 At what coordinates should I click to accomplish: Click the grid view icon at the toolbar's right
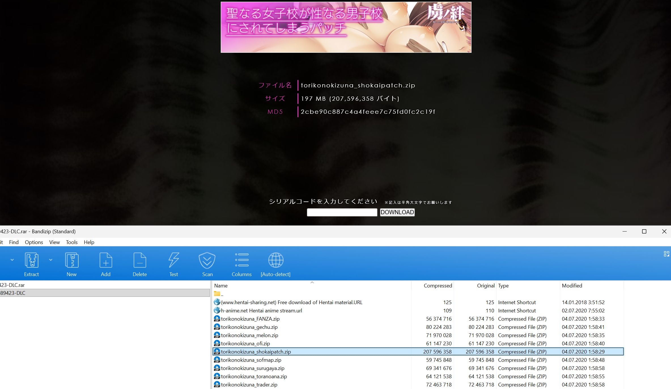click(666, 254)
